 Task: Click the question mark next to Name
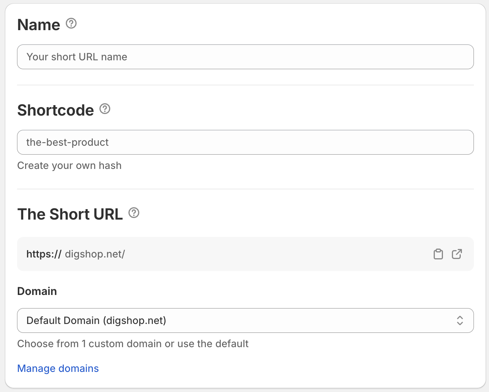pos(71,24)
